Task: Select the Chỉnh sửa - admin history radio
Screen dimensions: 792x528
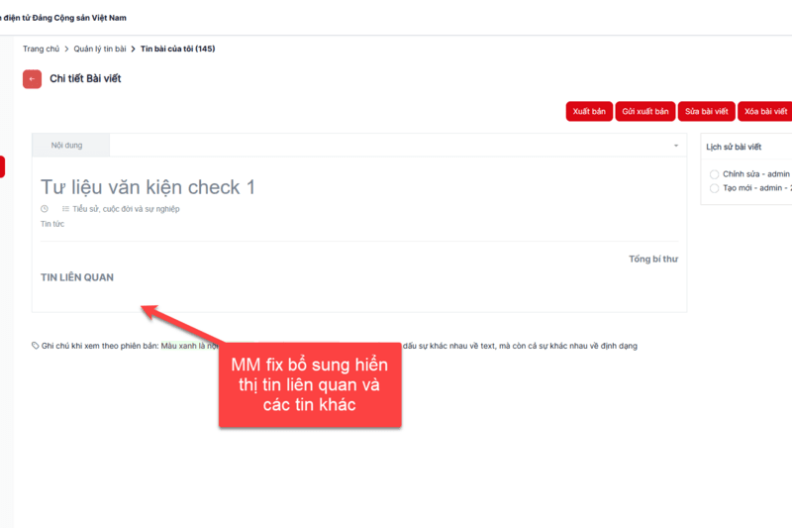Action: coord(715,174)
